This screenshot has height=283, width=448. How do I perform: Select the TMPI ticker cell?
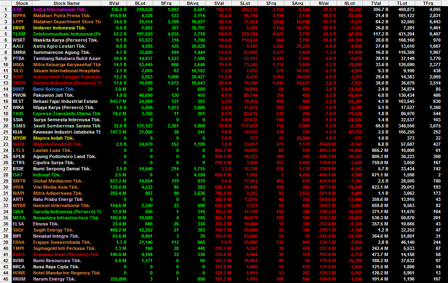[x=18, y=249]
